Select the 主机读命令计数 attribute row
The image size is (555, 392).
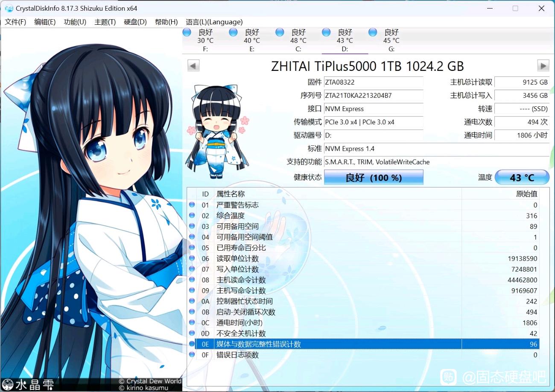click(x=363, y=280)
